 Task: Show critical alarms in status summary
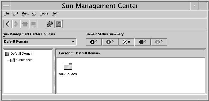coord(110,42)
